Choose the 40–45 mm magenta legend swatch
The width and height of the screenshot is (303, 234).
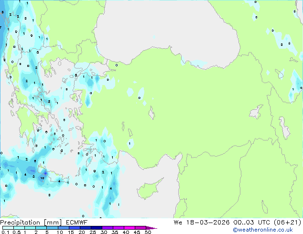(x=130, y=228)
